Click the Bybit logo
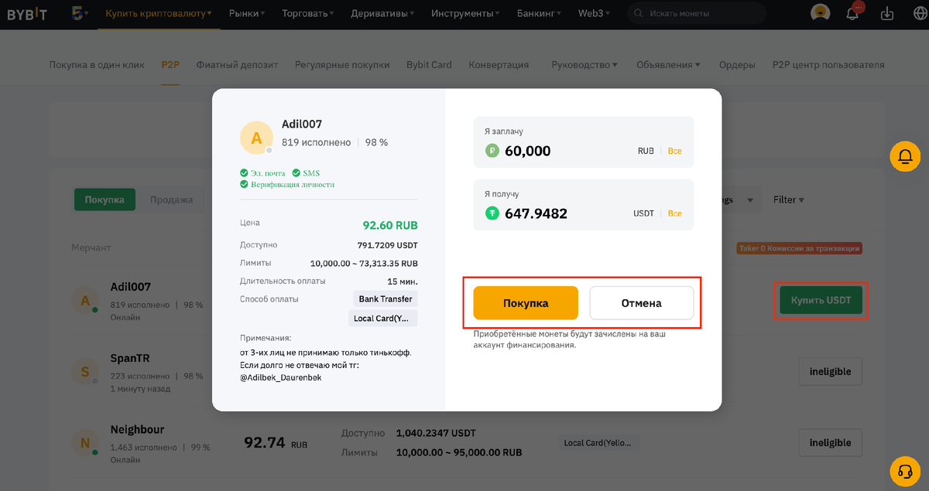This screenshot has width=929, height=491. click(28, 13)
